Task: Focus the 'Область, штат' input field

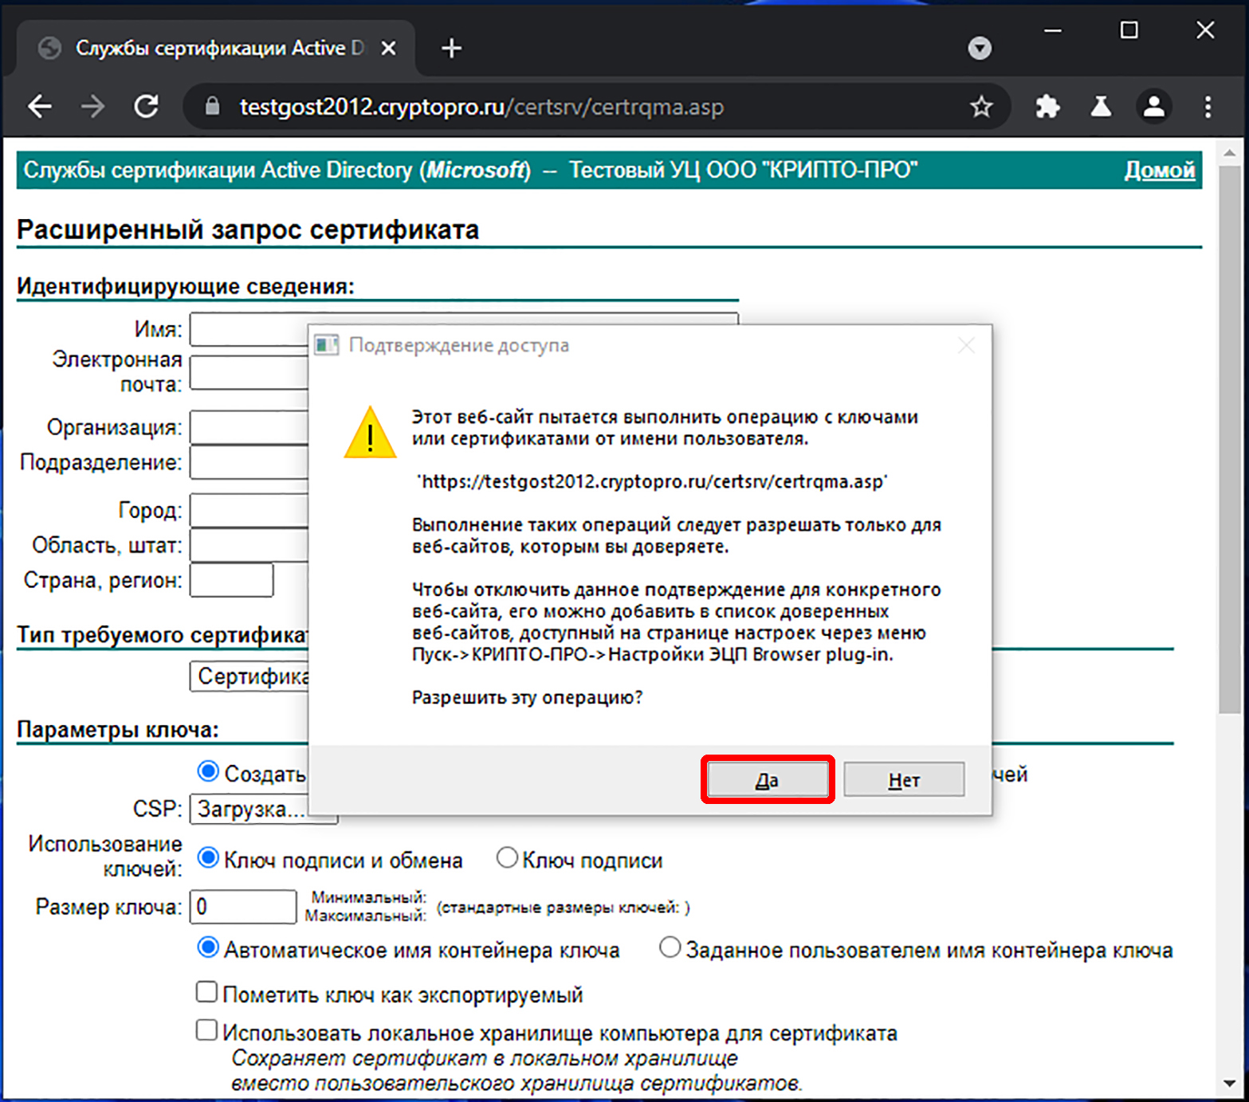Action: (249, 546)
